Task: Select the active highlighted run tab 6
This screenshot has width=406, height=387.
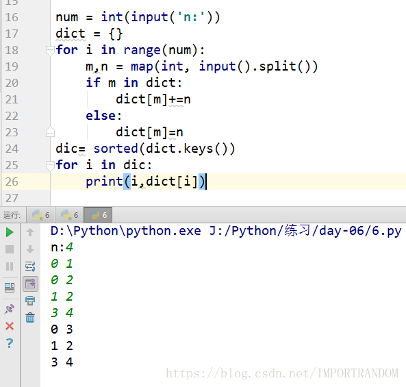Action: click(98, 215)
